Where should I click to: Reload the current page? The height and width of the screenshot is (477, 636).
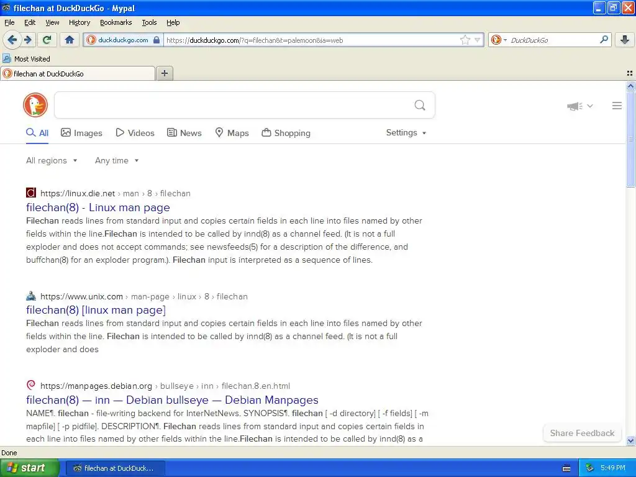47,40
